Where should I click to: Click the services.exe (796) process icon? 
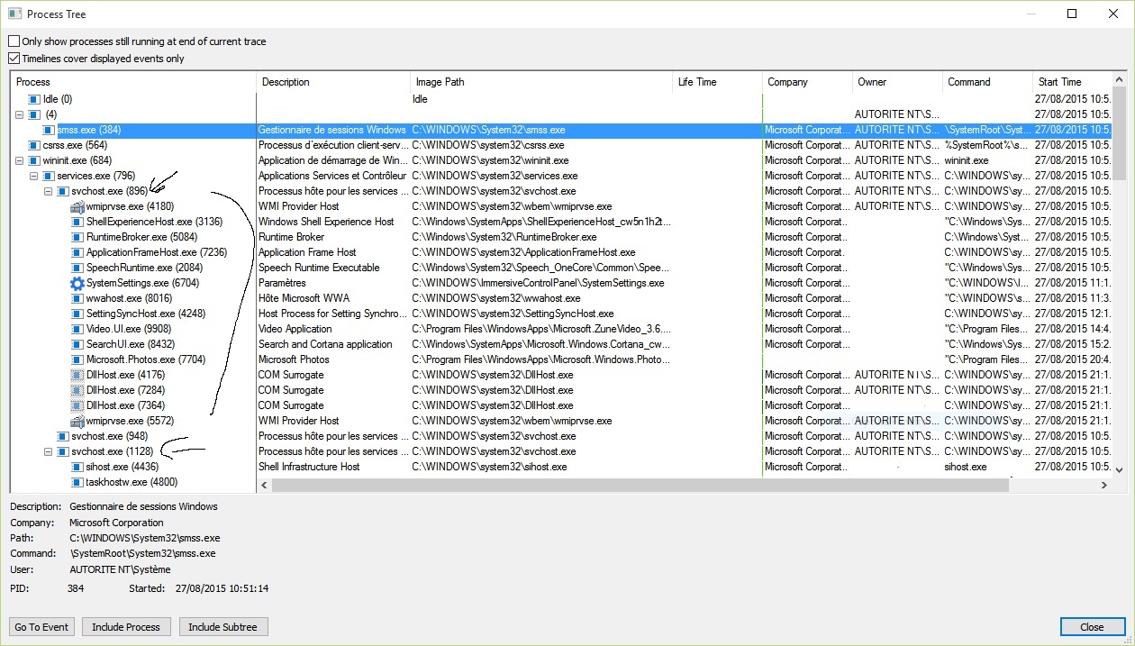[49, 176]
